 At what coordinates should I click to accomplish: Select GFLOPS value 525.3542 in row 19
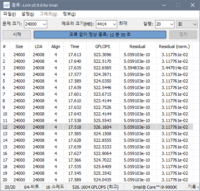click(x=103, y=173)
